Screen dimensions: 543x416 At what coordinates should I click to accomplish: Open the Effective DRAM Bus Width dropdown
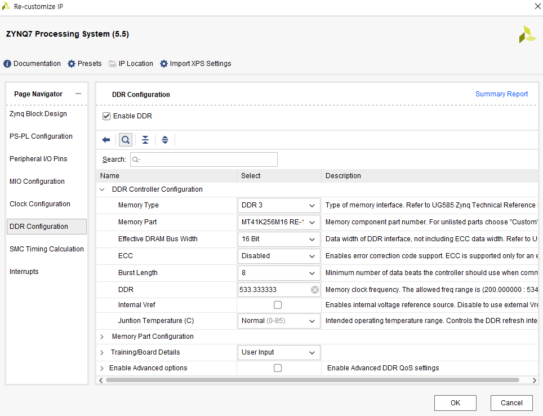point(279,239)
